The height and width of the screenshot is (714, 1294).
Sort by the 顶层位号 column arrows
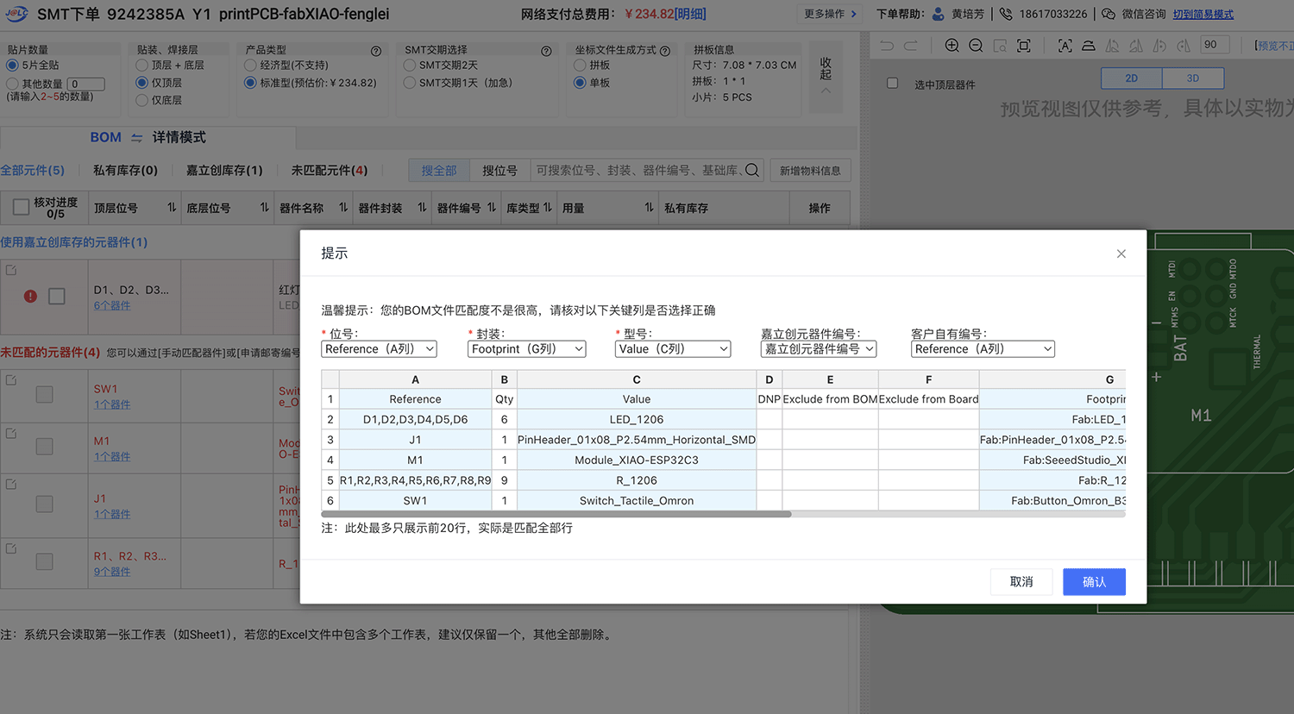[x=172, y=208]
